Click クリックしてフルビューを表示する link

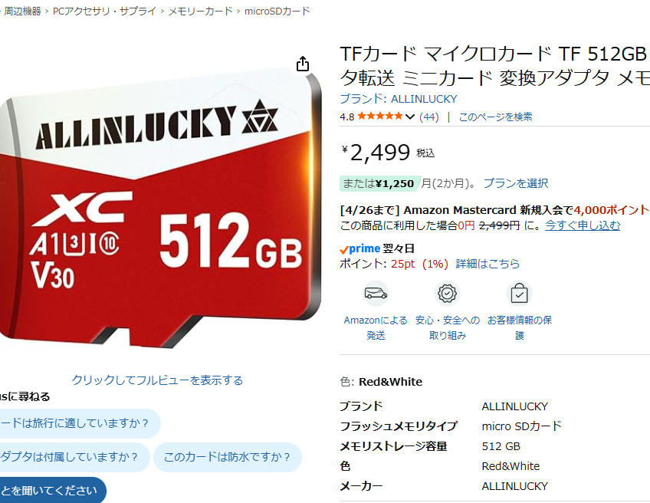coord(157,380)
